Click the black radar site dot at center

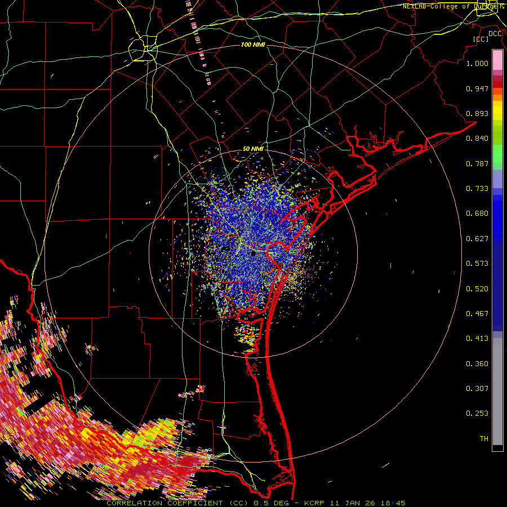[253, 254]
